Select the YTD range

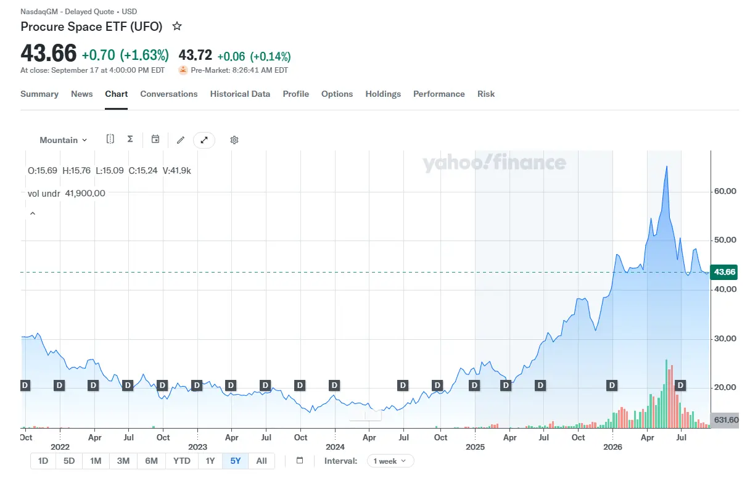[x=182, y=461]
